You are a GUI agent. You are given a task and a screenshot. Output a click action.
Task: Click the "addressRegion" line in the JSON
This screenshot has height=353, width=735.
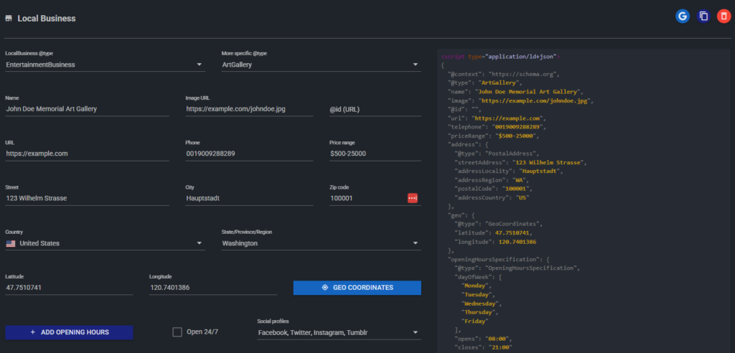coord(492,180)
